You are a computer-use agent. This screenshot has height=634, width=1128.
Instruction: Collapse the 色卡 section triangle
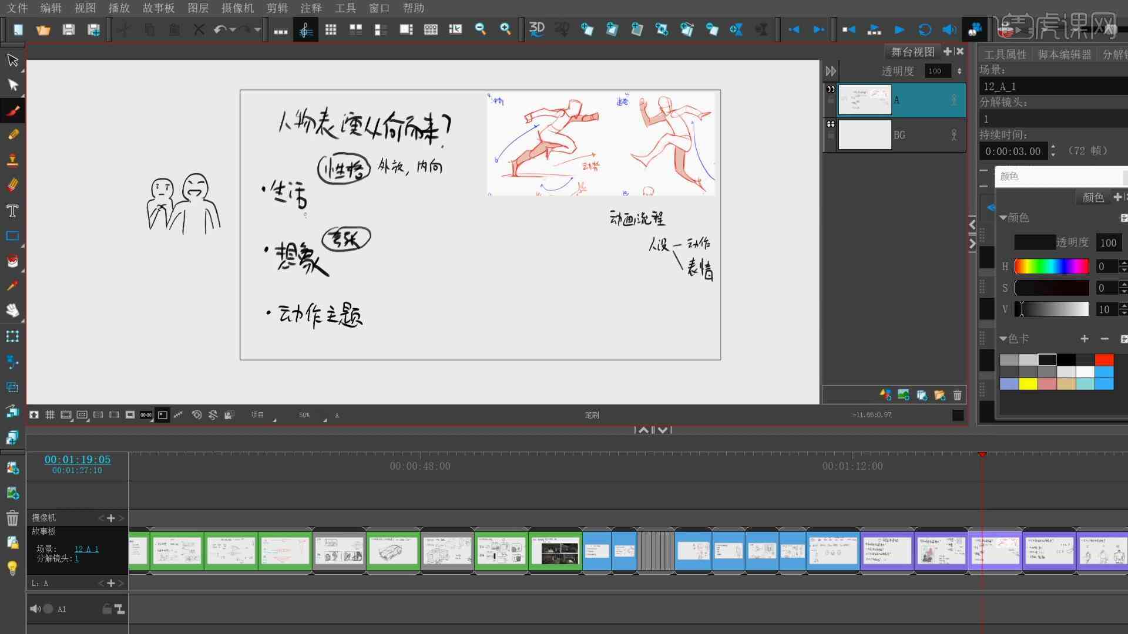(1003, 339)
